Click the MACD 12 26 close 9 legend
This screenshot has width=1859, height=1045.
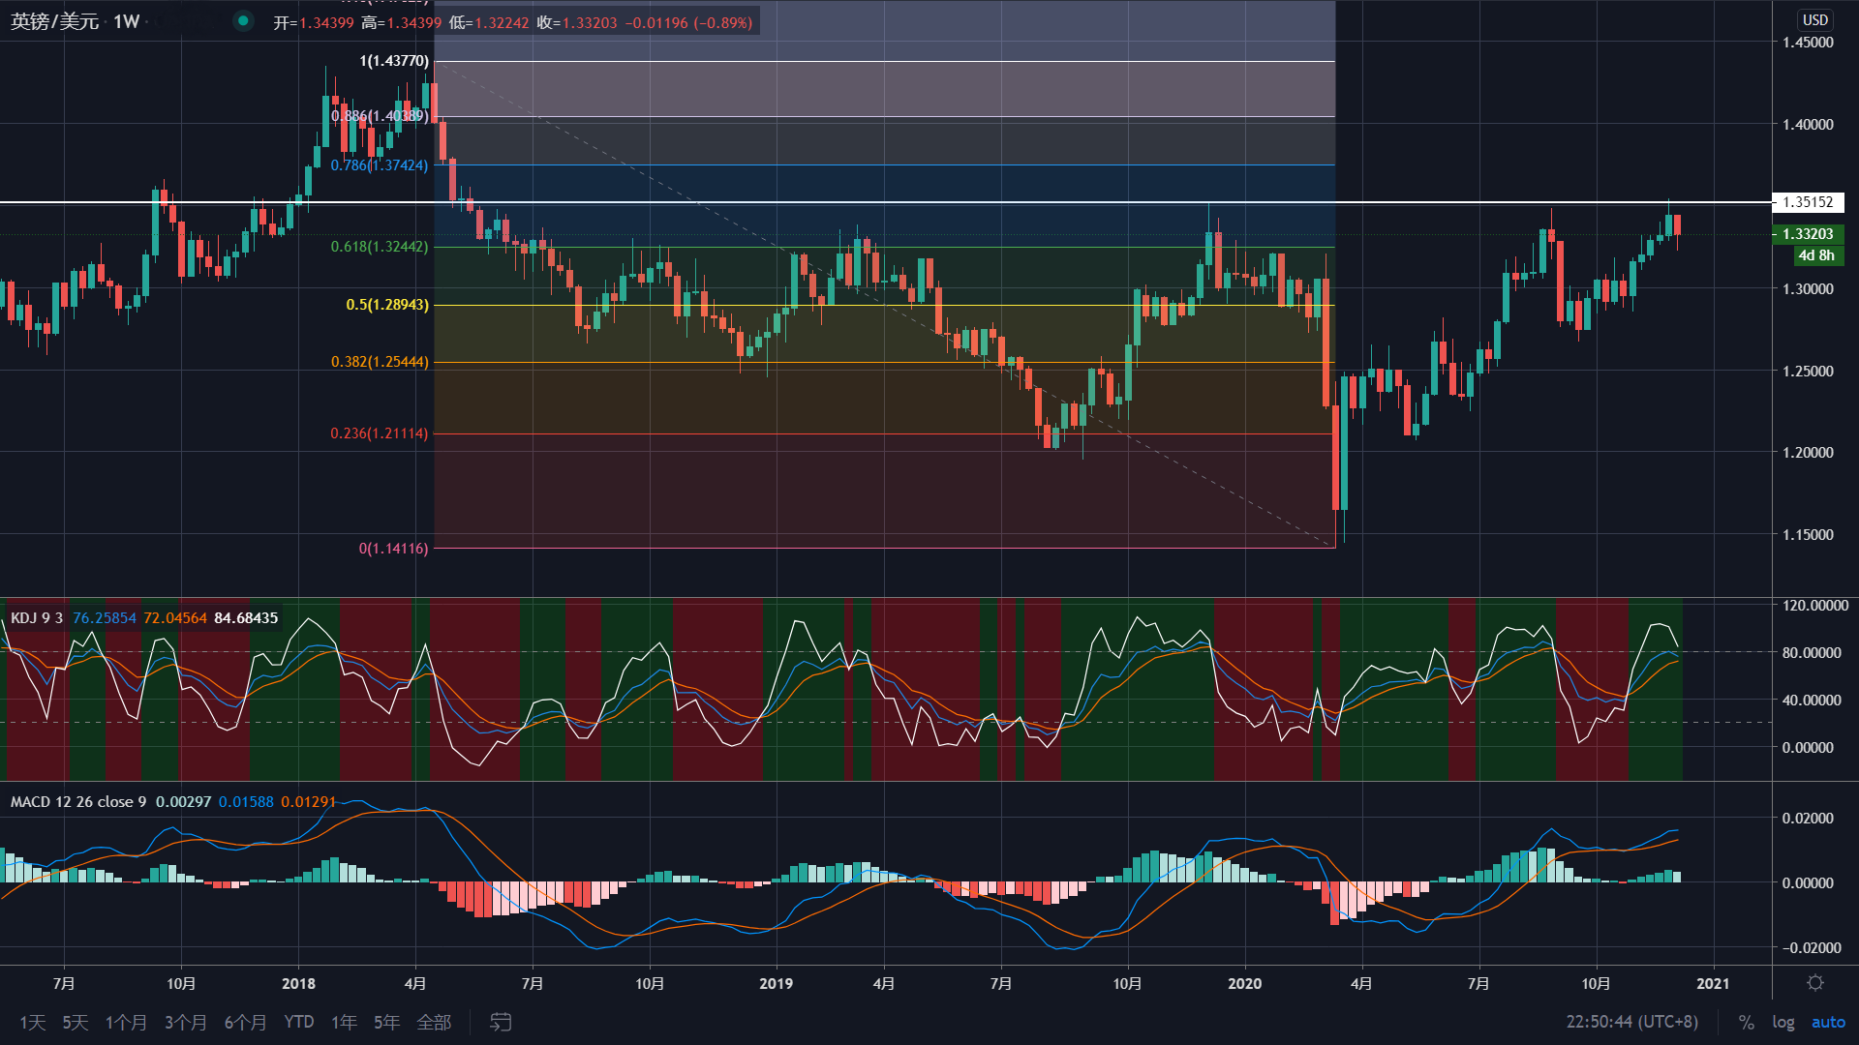click(77, 801)
